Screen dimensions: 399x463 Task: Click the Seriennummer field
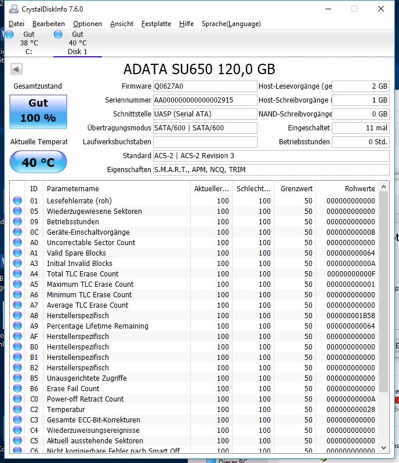tap(205, 100)
